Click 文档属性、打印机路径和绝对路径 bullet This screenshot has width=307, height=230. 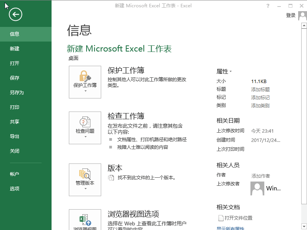152,140
